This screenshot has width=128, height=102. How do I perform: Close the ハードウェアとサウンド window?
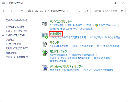(x=123, y=3)
